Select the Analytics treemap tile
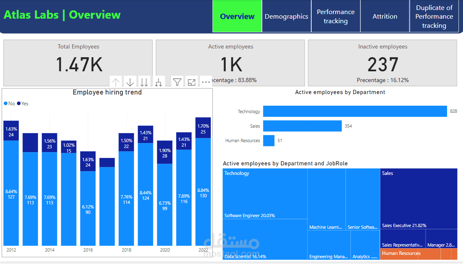 pyautogui.click(x=365, y=245)
